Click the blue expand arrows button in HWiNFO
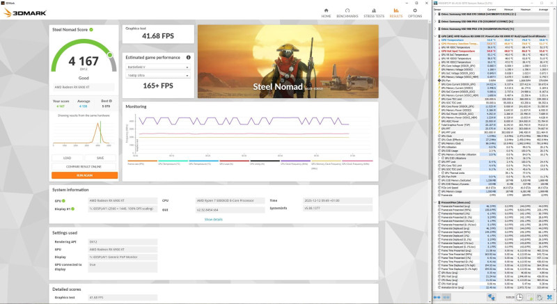557x304 pixels. pos(437,297)
